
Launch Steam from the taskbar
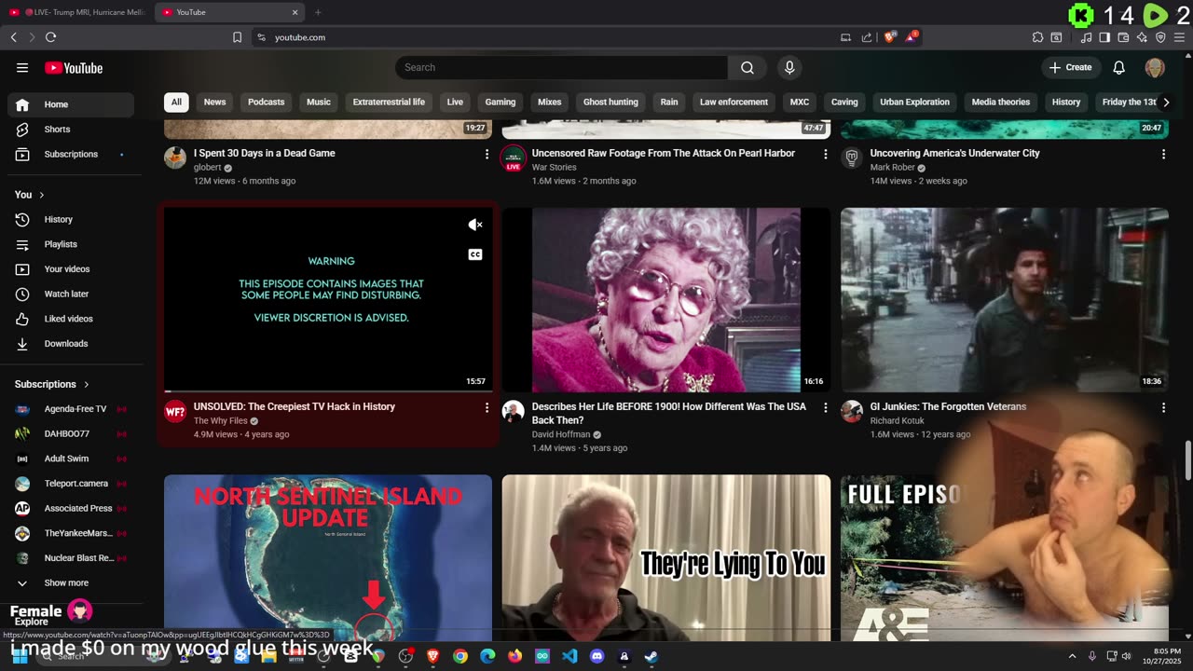651,656
